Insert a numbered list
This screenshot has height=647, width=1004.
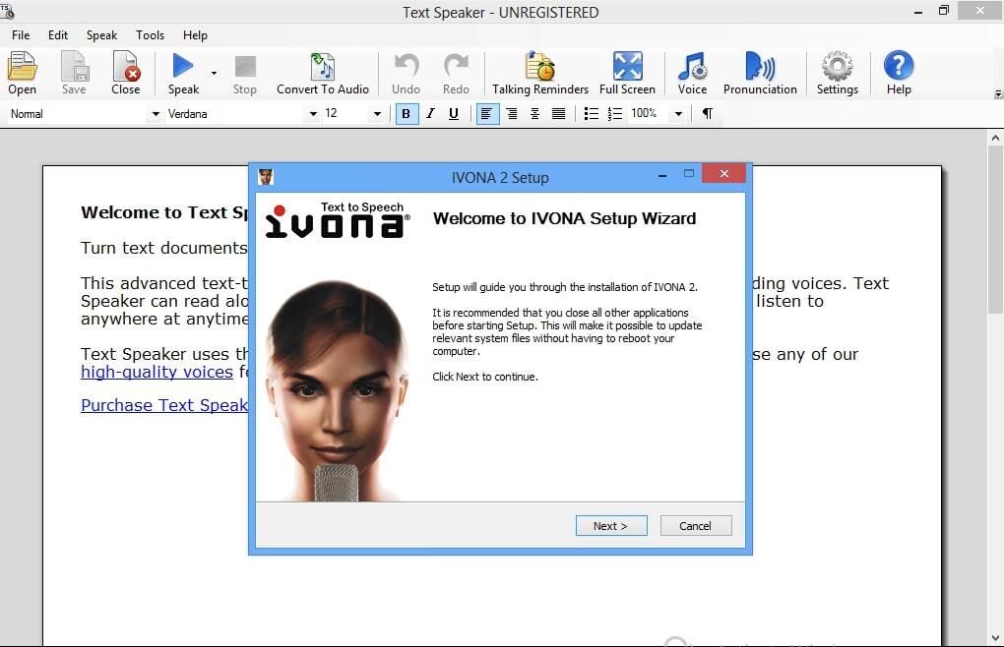click(x=614, y=114)
